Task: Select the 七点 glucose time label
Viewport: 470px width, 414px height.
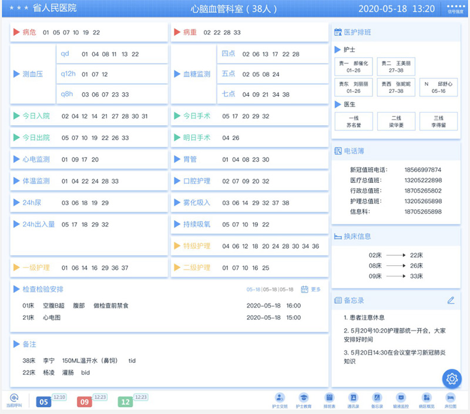Action: click(x=228, y=94)
